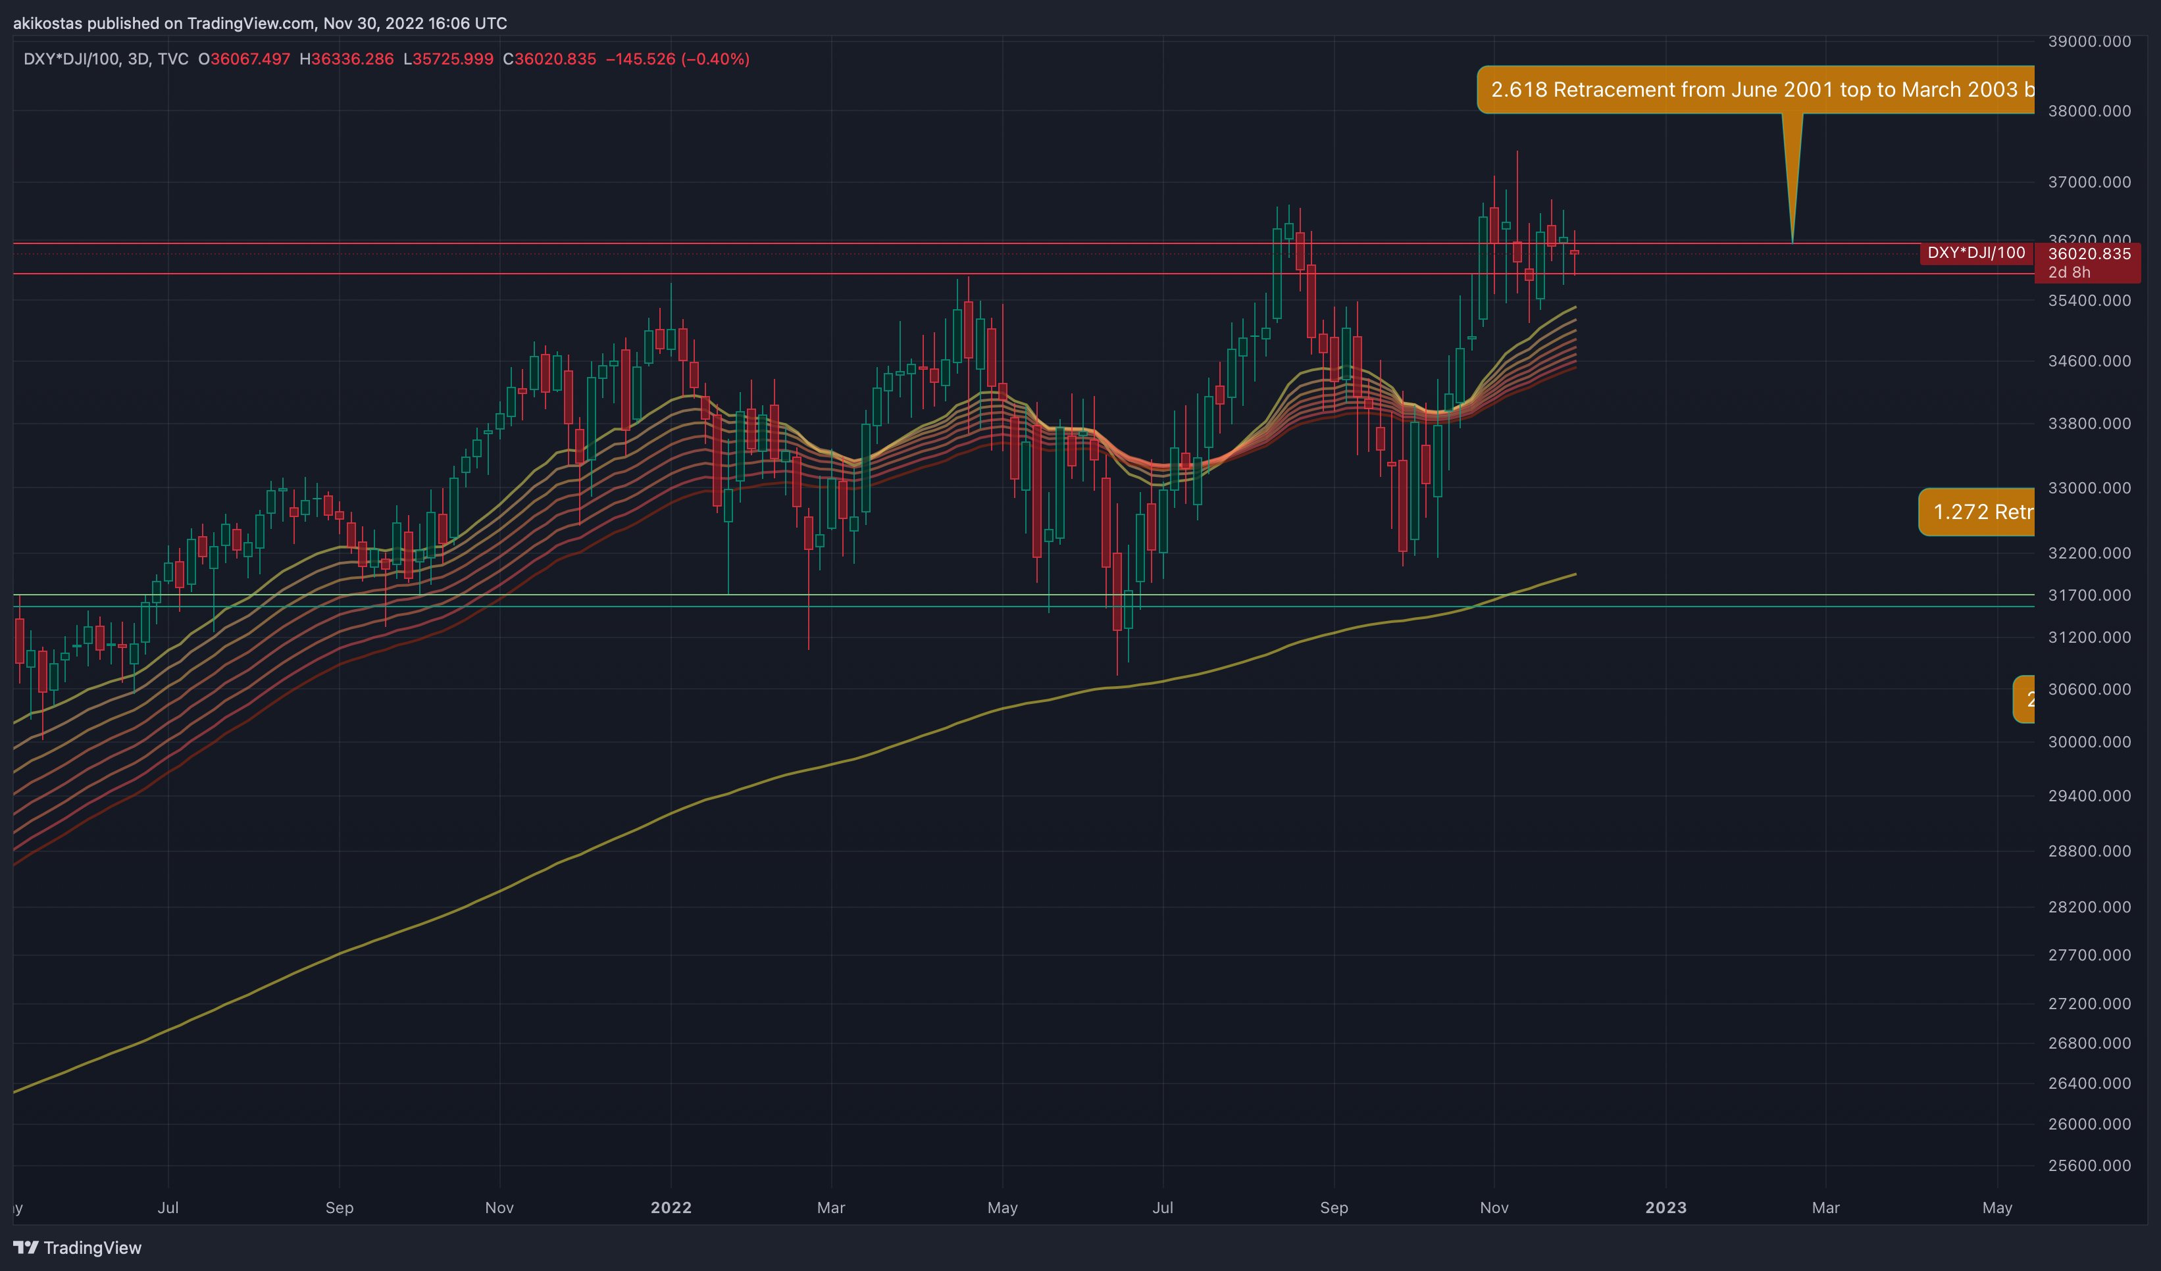This screenshot has width=2161, height=1271.
Task: Click the 28200.000 price axis label
Action: point(2089,907)
